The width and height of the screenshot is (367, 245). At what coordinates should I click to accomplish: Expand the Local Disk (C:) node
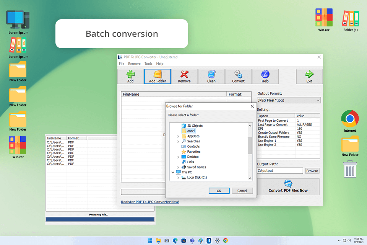(x=178, y=178)
